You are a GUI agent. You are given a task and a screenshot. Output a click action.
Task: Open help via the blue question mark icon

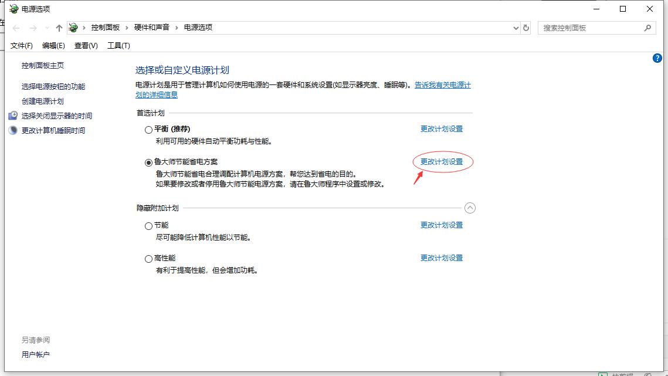click(x=657, y=58)
